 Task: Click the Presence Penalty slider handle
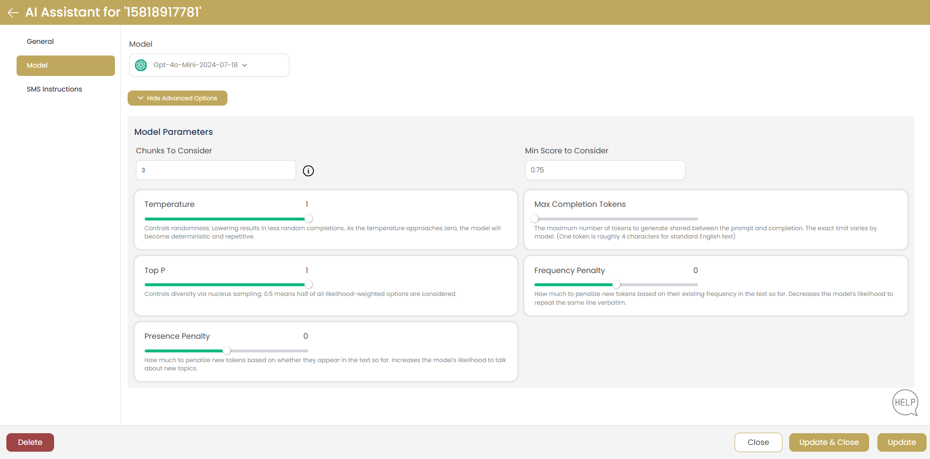click(x=227, y=350)
